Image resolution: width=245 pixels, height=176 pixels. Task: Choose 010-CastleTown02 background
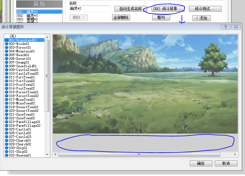click(x=24, y=73)
